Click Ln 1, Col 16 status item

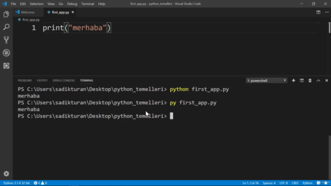(250, 183)
